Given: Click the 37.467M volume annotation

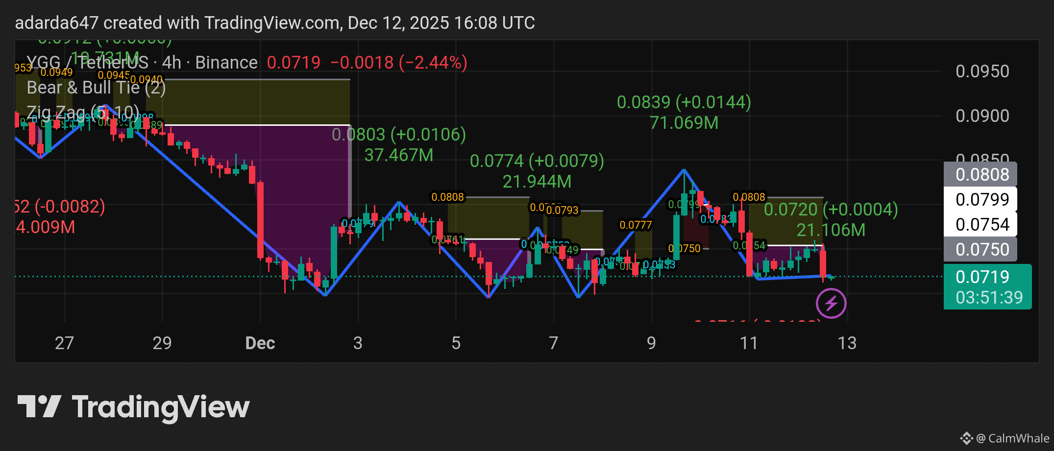Looking at the screenshot, I should [x=399, y=155].
